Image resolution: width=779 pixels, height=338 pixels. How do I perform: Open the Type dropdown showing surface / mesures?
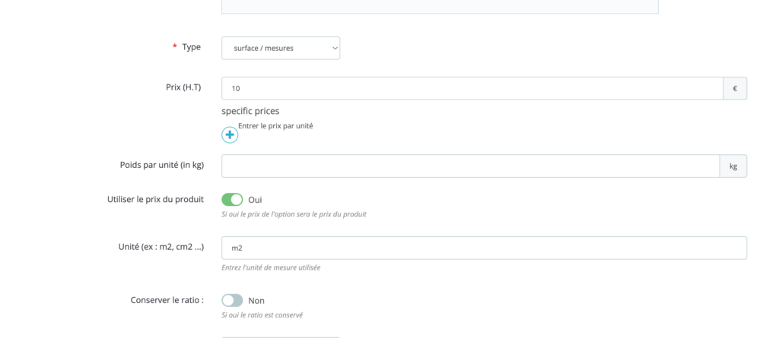[281, 48]
